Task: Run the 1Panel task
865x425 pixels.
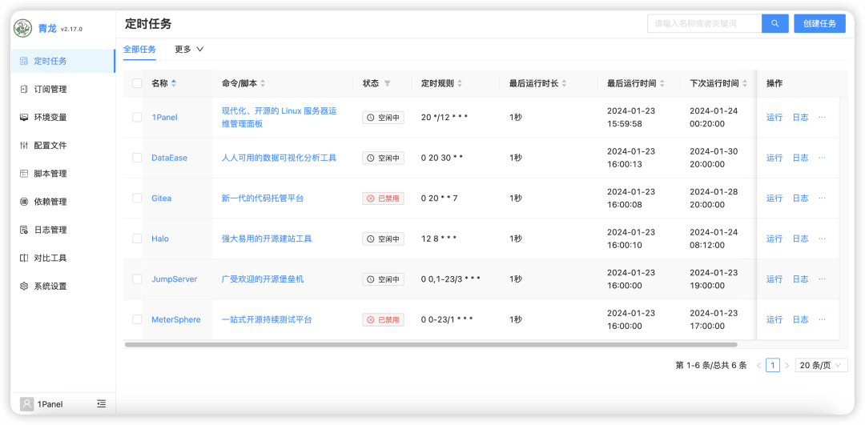Action: 774,118
